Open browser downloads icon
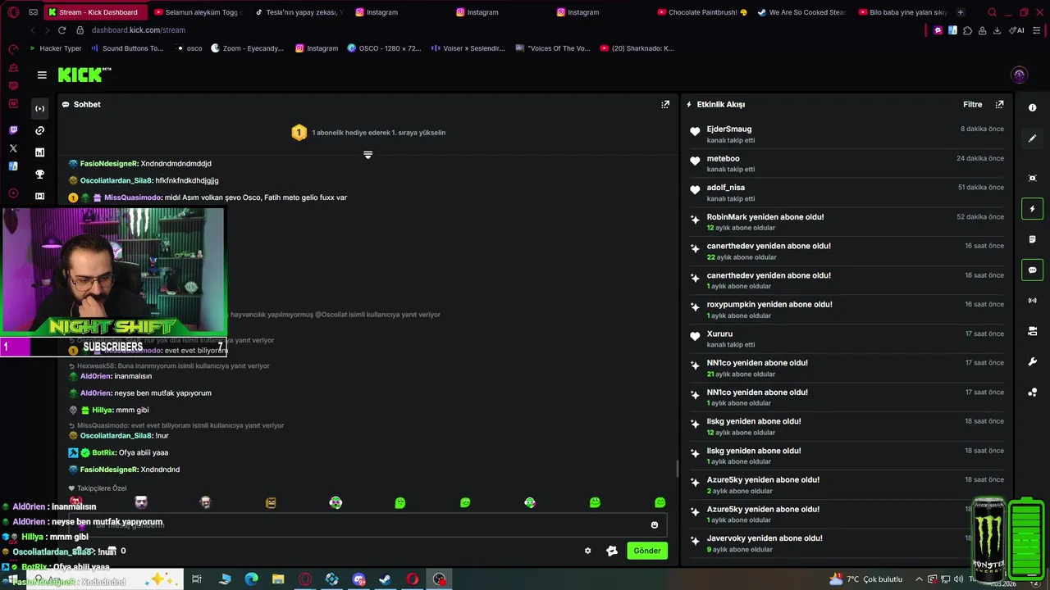 click(997, 30)
